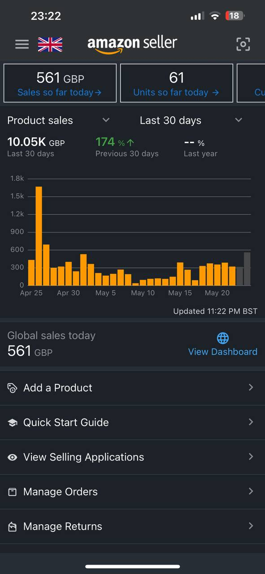Tap the Amazon Seller logo
The width and height of the screenshot is (265, 574).
pyautogui.click(x=132, y=44)
